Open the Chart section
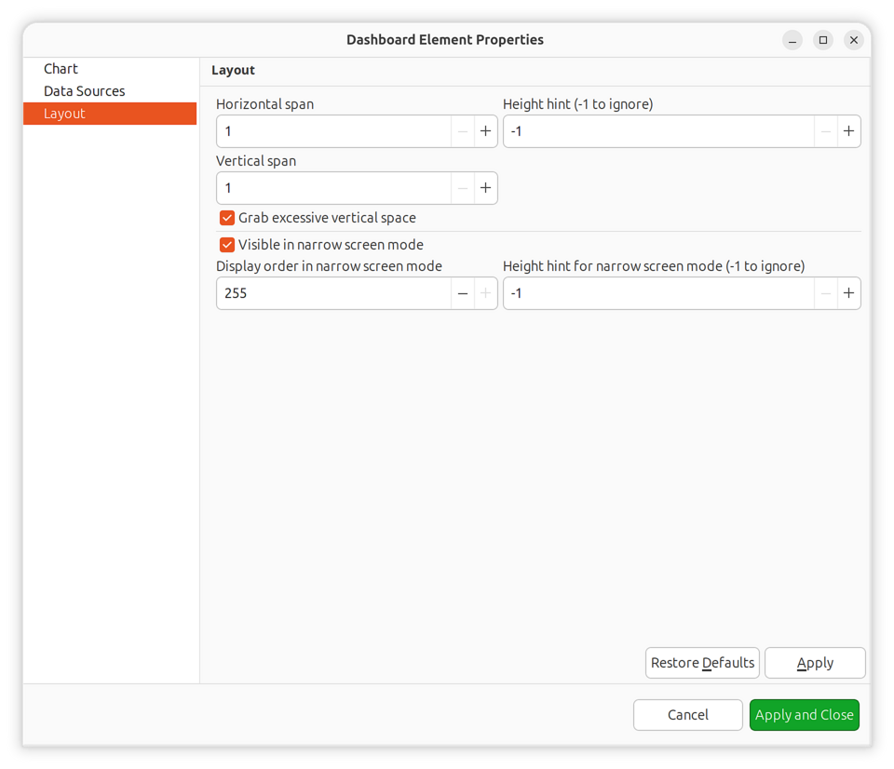894x769 pixels. click(x=61, y=69)
